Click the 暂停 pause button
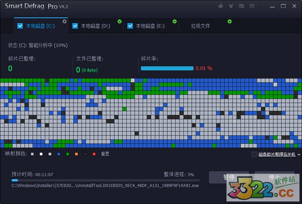The height and width of the screenshot is (204, 302). tap(229, 177)
